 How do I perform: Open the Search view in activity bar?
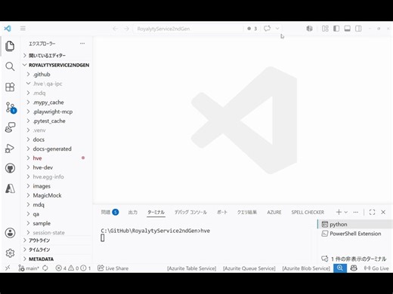[10, 66]
